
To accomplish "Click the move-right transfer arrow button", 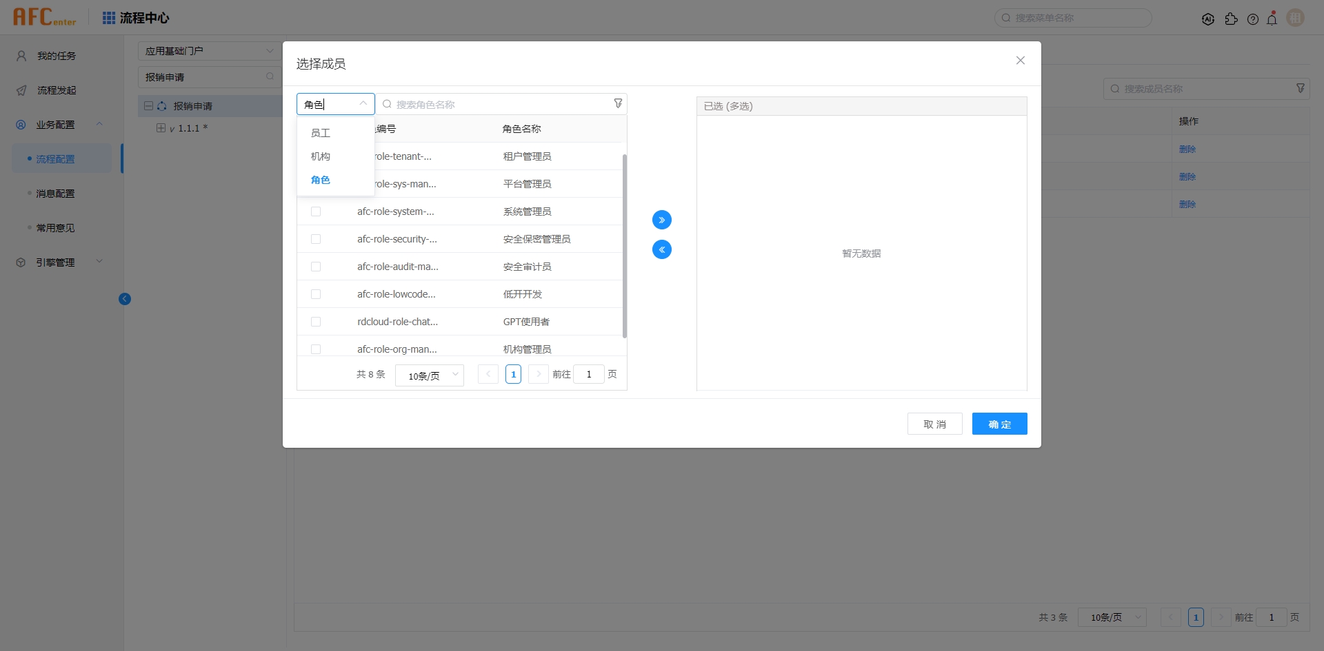I will tap(661, 220).
